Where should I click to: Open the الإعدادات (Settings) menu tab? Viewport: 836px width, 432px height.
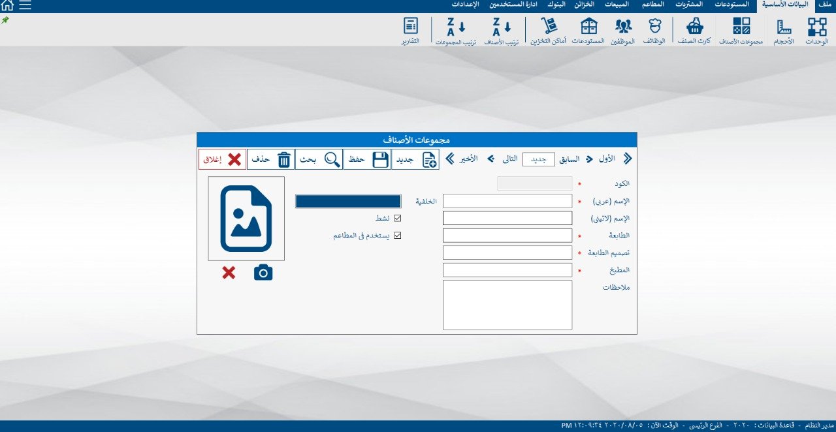point(466,5)
